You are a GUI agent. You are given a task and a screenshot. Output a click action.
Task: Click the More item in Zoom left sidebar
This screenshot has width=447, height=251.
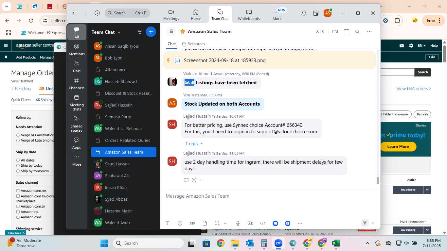[x=77, y=160]
